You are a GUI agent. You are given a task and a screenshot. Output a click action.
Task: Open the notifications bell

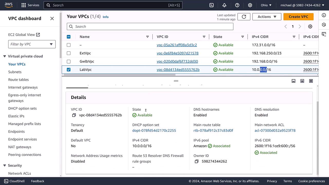(x=224, y=5)
